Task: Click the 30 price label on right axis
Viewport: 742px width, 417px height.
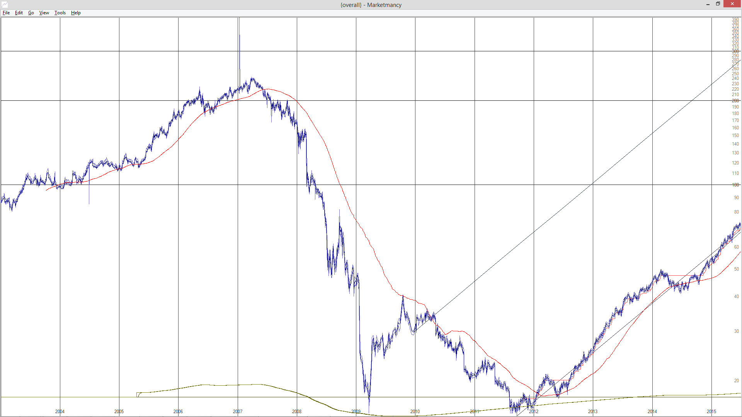Action: [736, 331]
